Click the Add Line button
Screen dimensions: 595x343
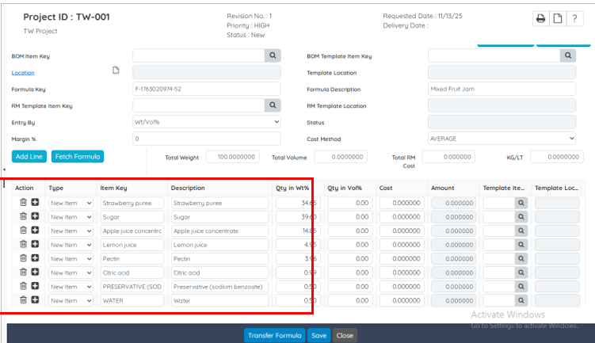pyautogui.click(x=29, y=157)
